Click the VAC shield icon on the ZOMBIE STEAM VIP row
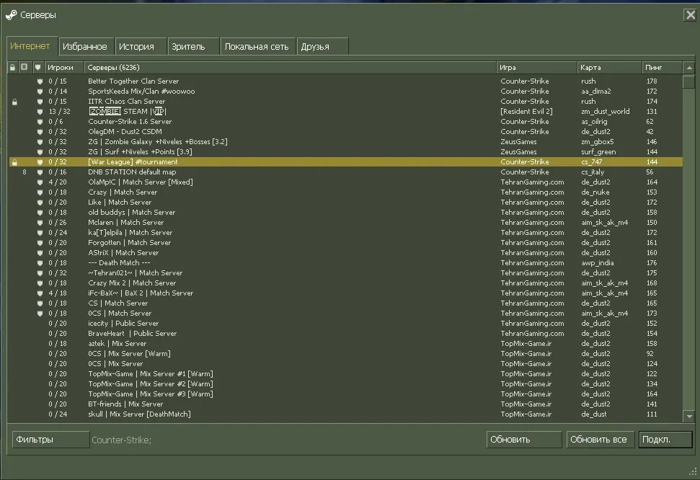The width and height of the screenshot is (700, 480). click(40, 112)
